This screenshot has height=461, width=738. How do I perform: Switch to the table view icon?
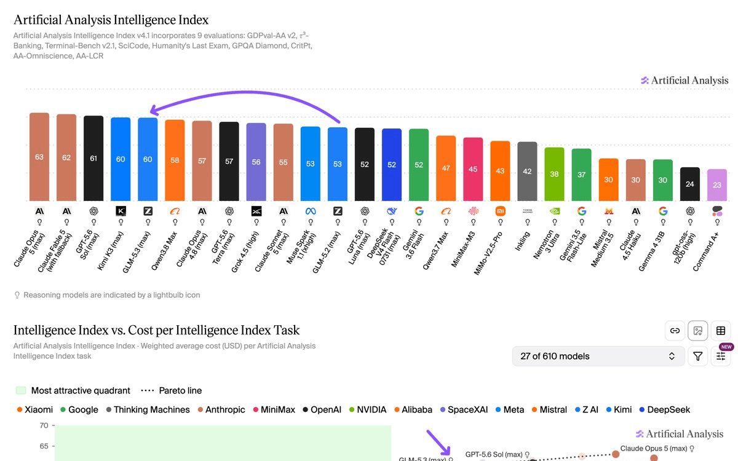[721, 331]
